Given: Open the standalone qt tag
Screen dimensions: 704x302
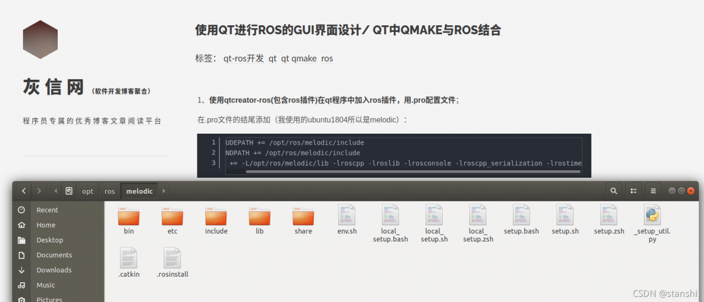Looking at the screenshot, I should click(273, 58).
